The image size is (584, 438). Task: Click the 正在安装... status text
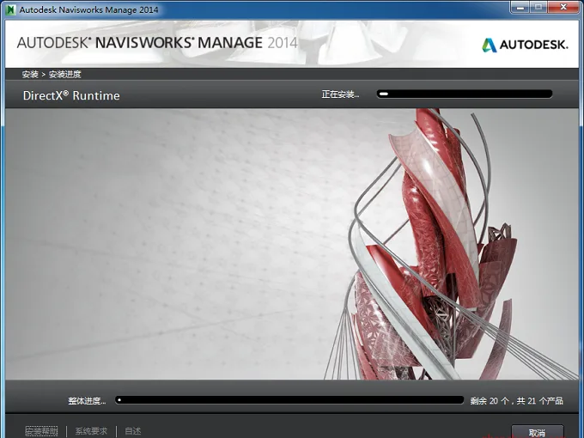pyautogui.click(x=340, y=94)
